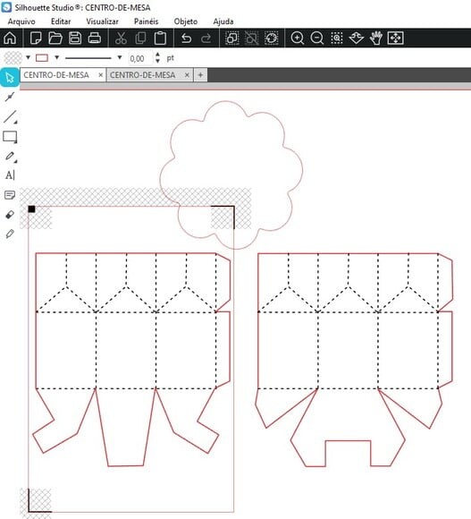This screenshot has height=519, width=471.
Task: Create a new document
Action: click(36, 38)
